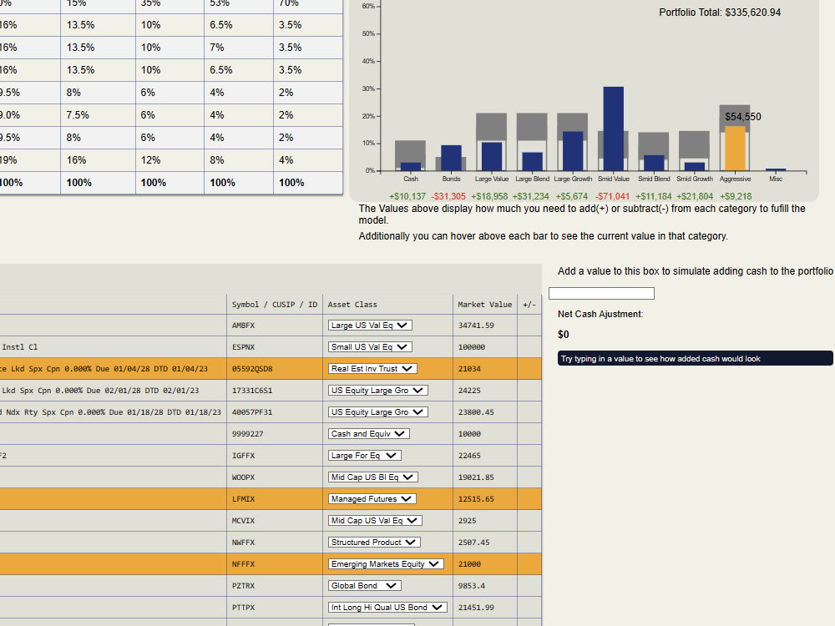Open the Mid Cap US Bl Eq dropdown

click(x=373, y=477)
